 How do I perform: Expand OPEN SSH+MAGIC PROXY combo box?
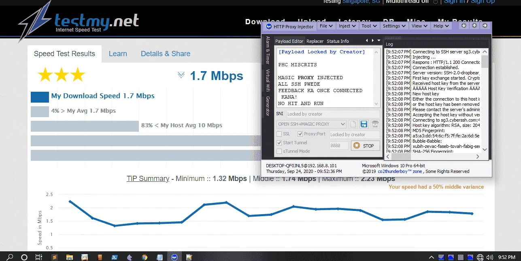311,124
